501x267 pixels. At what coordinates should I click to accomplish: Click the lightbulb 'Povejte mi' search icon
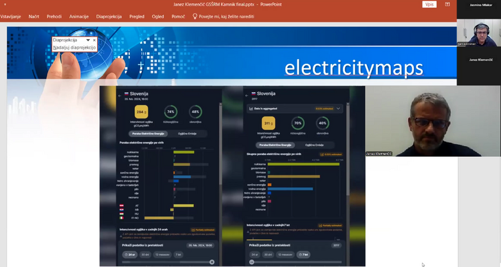click(195, 16)
